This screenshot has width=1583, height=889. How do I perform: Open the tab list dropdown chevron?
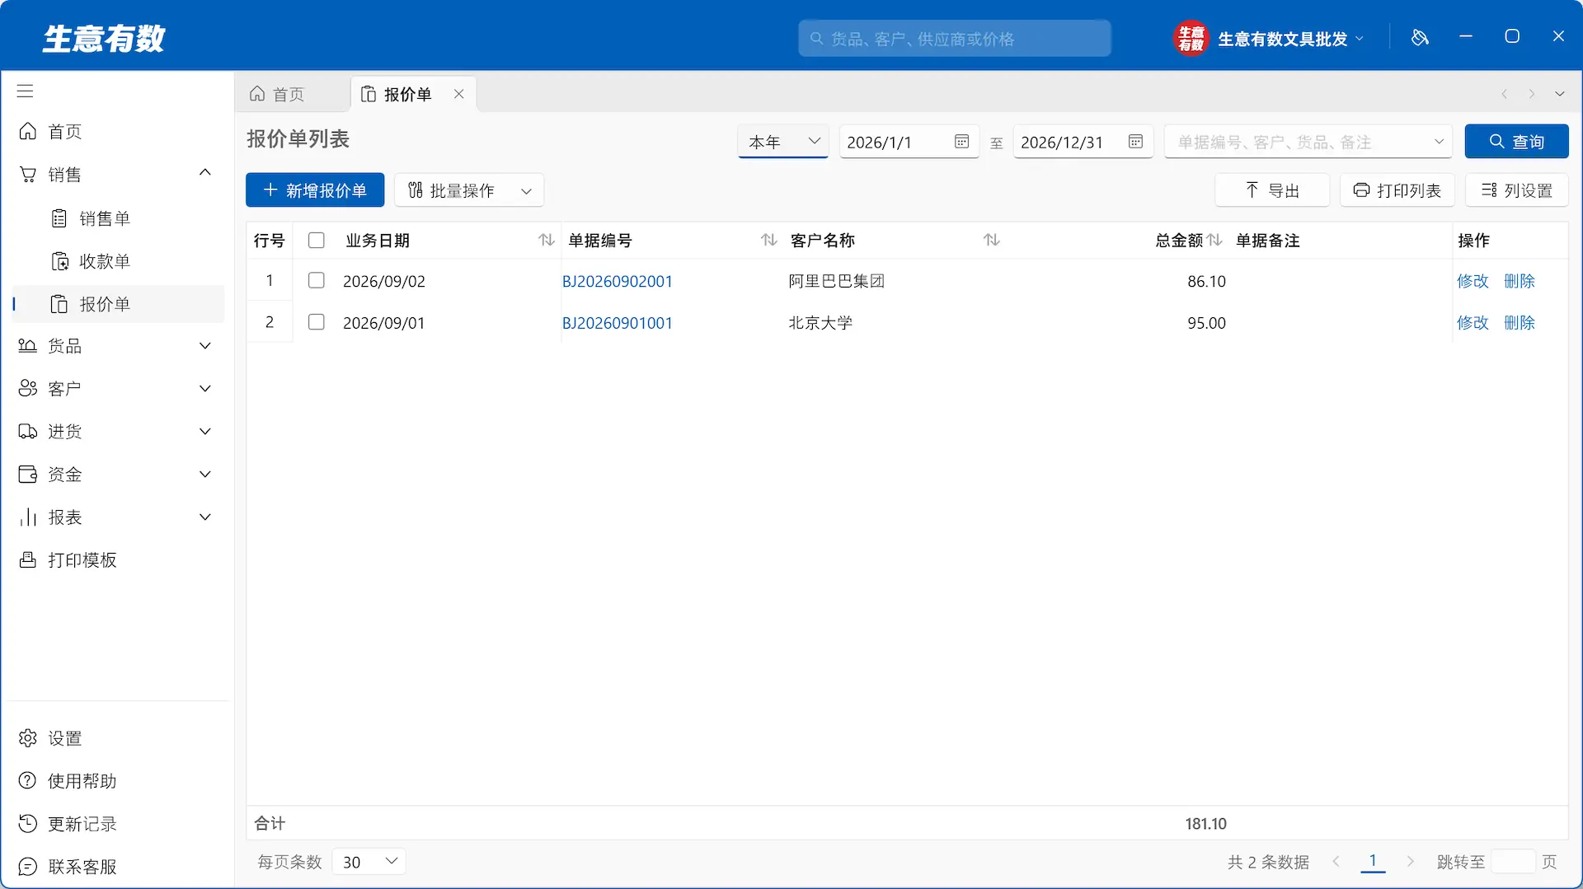[1560, 94]
